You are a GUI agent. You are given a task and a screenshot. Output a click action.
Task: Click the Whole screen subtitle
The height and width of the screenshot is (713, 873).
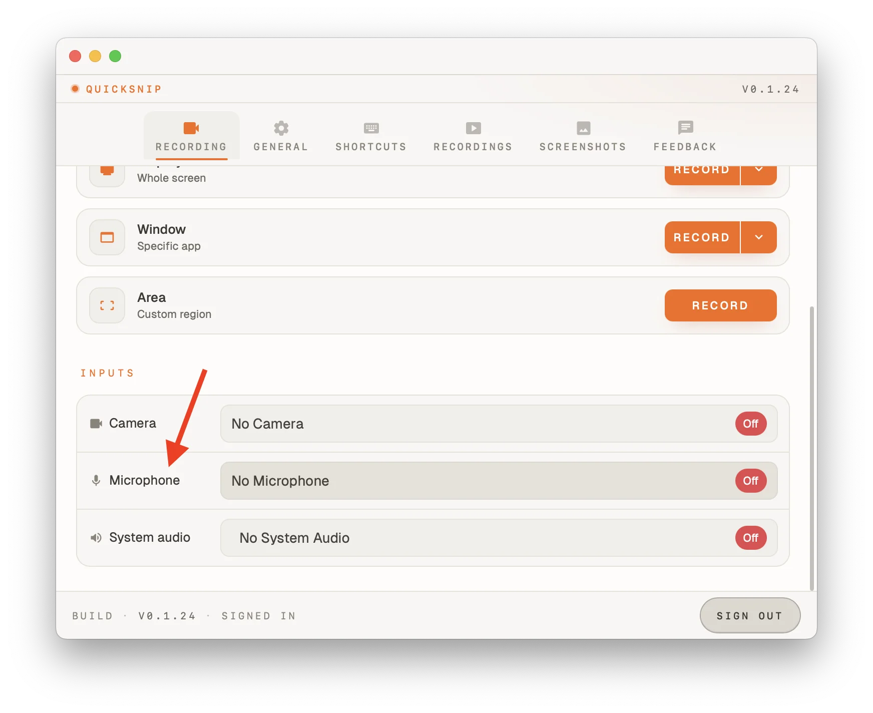(x=171, y=178)
